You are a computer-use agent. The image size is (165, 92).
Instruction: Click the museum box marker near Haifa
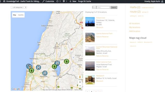point(30,67)
